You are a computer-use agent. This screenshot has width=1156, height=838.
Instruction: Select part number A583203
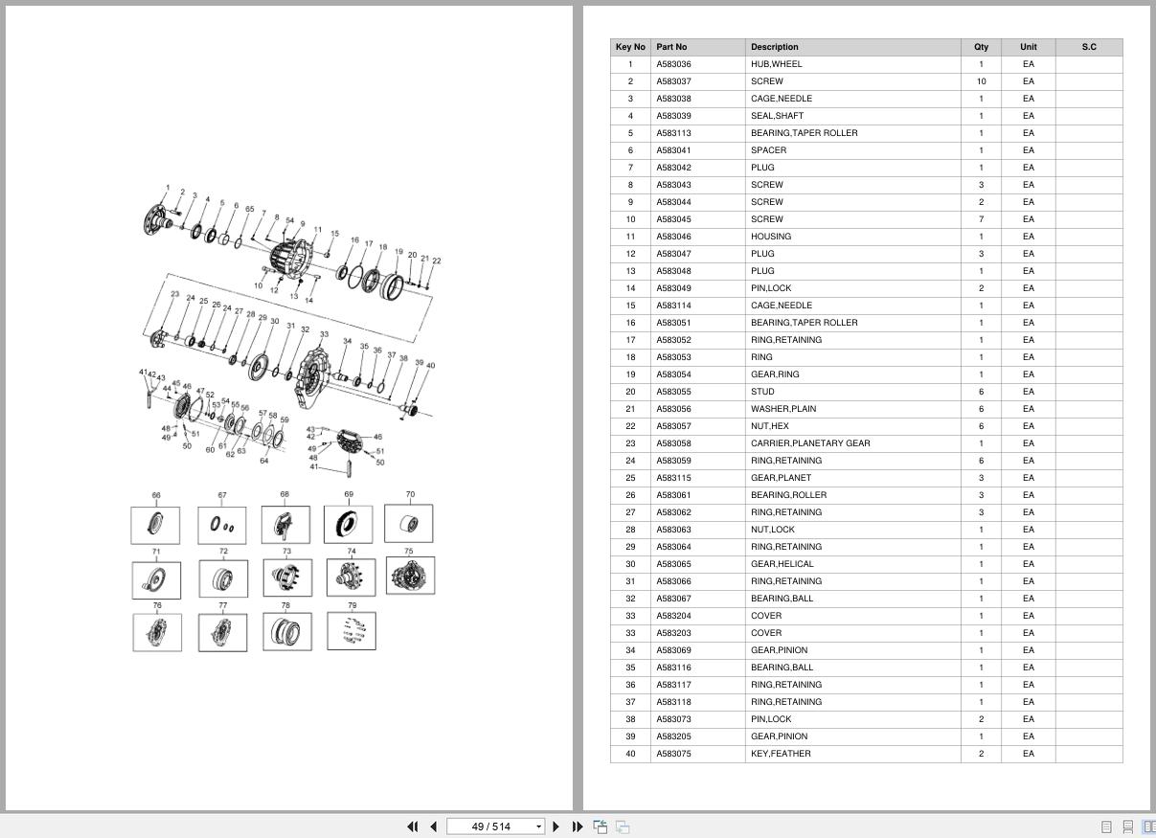click(x=673, y=633)
